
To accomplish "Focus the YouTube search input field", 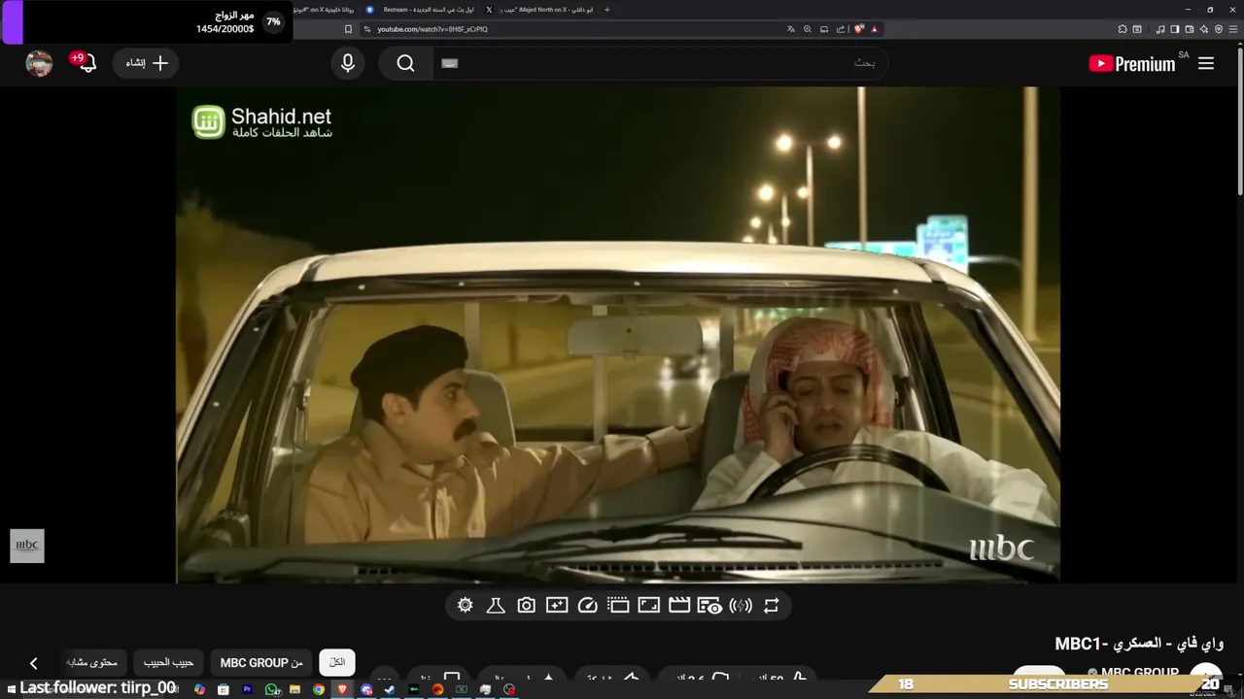I will click(x=661, y=63).
